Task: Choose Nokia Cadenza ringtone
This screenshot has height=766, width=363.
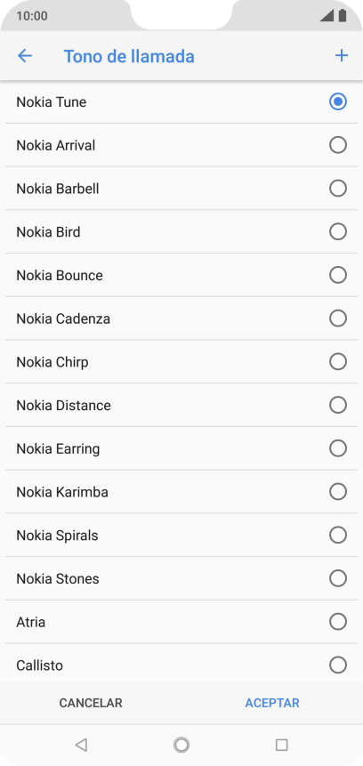Action: pyautogui.click(x=181, y=318)
